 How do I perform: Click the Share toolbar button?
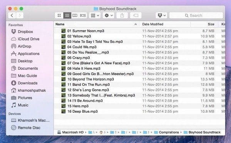click(122, 15)
